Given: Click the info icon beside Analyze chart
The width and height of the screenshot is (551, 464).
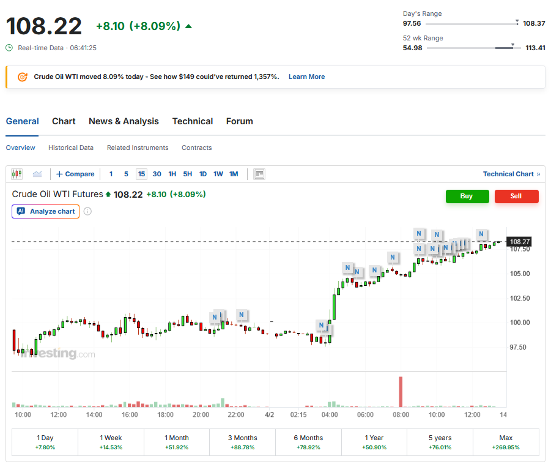Looking at the screenshot, I should coord(88,211).
